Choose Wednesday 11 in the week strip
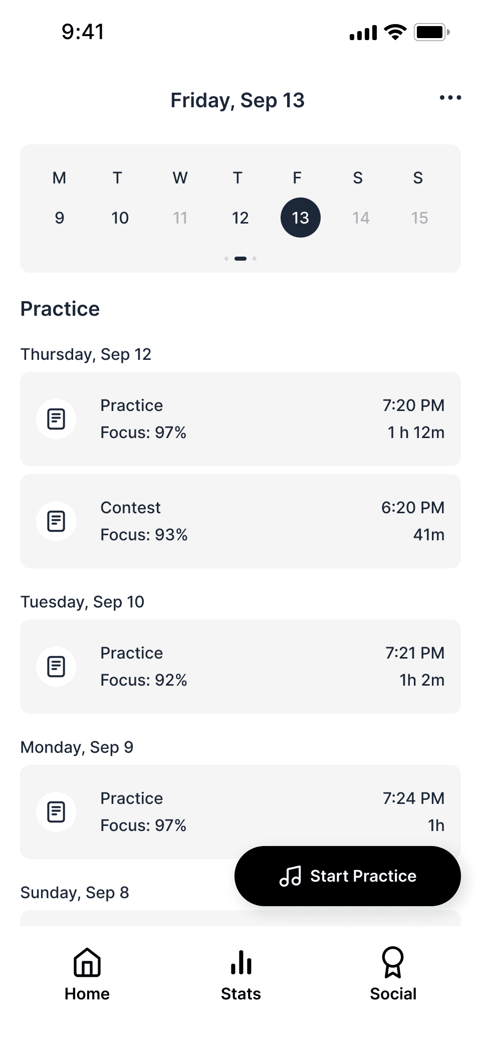 click(x=180, y=218)
